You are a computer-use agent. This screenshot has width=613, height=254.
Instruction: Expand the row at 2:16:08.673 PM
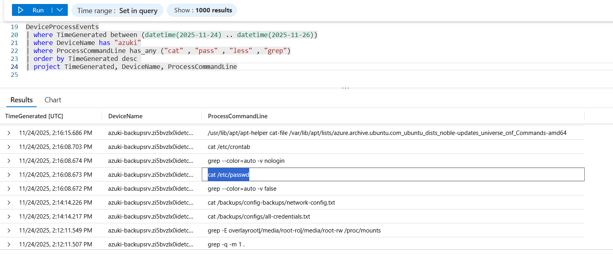tap(9, 175)
